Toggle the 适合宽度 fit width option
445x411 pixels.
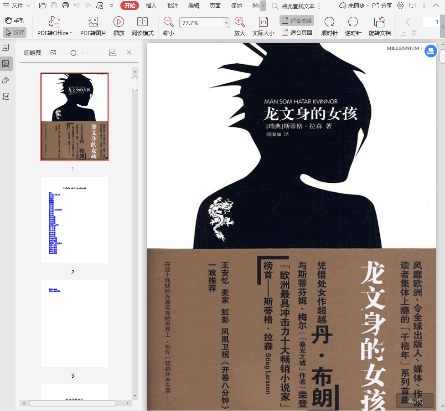tap(297, 21)
